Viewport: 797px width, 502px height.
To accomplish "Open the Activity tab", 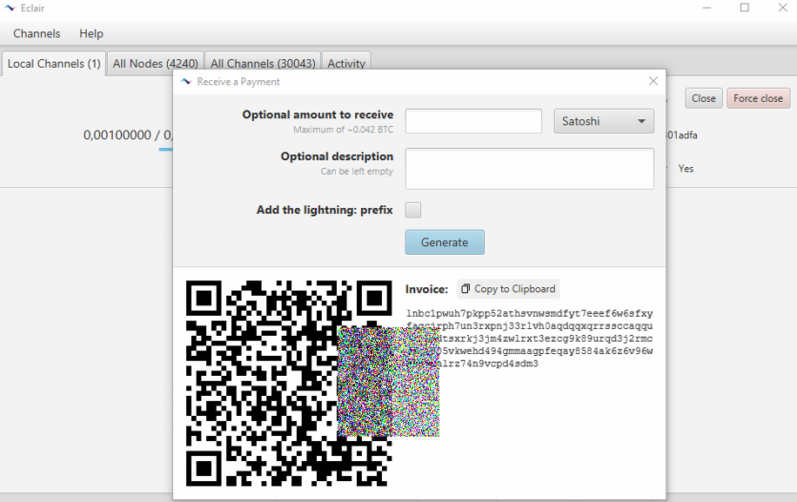I will click(x=345, y=64).
